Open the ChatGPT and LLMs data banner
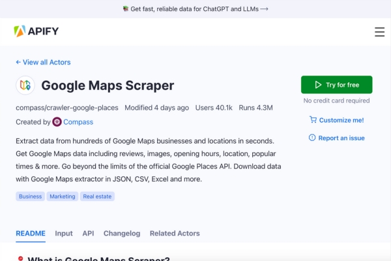 [x=195, y=9]
